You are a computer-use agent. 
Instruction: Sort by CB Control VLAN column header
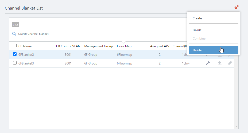[x=68, y=46]
